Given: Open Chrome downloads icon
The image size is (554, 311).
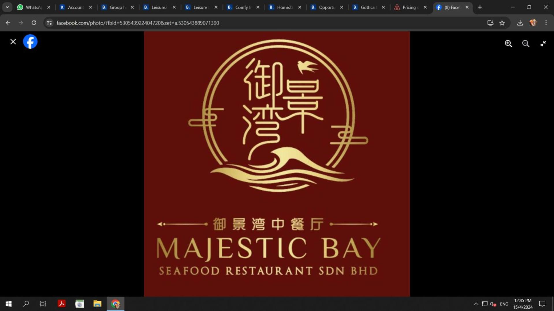Looking at the screenshot, I should pos(520,23).
